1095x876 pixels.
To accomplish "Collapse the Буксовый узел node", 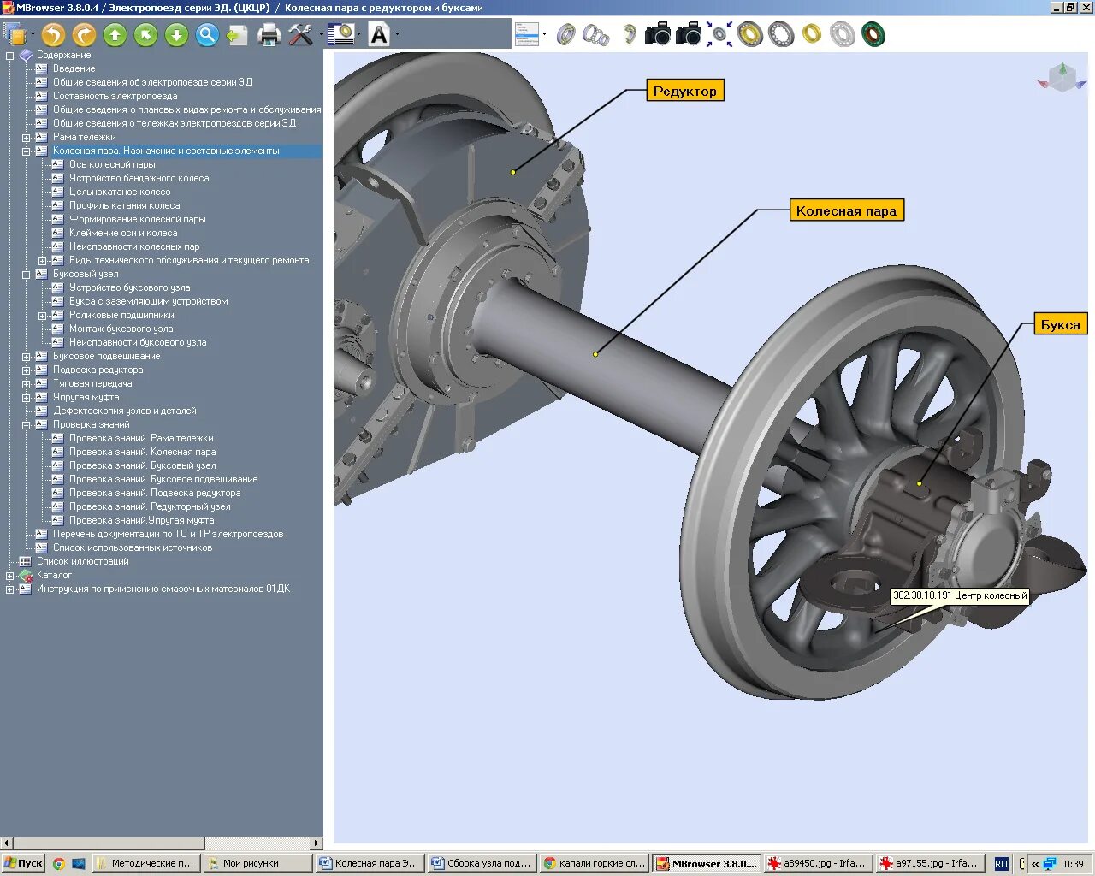I will tap(27, 275).
